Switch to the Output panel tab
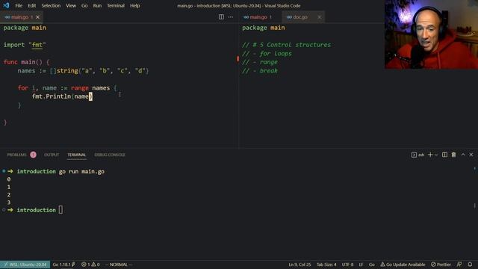This screenshot has width=478, height=269. [x=52, y=155]
